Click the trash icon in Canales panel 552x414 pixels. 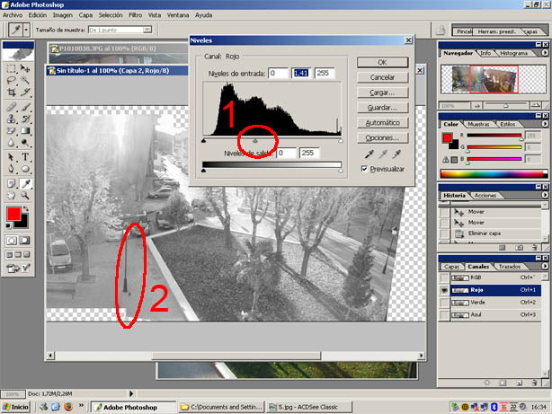pos(534,383)
